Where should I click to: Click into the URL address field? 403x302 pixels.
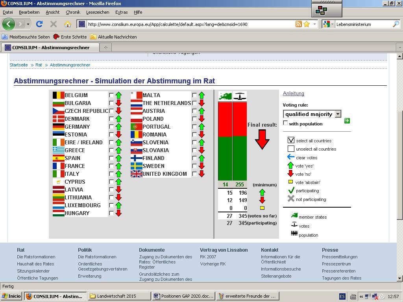pyautogui.click(x=189, y=24)
